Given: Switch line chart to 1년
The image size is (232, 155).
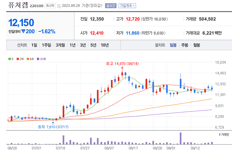Looking at the screenshot, I should tap(72, 45).
